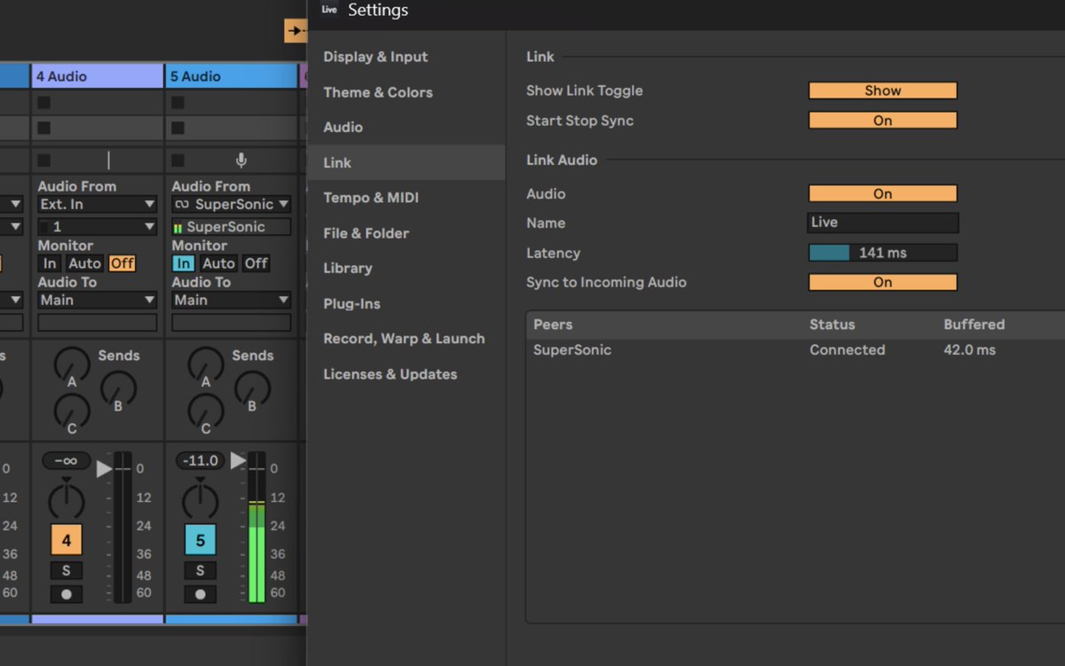The width and height of the screenshot is (1065, 666).
Task: Open SuperSonic Audio From dropdown on 5 Audio
Action: point(232,205)
